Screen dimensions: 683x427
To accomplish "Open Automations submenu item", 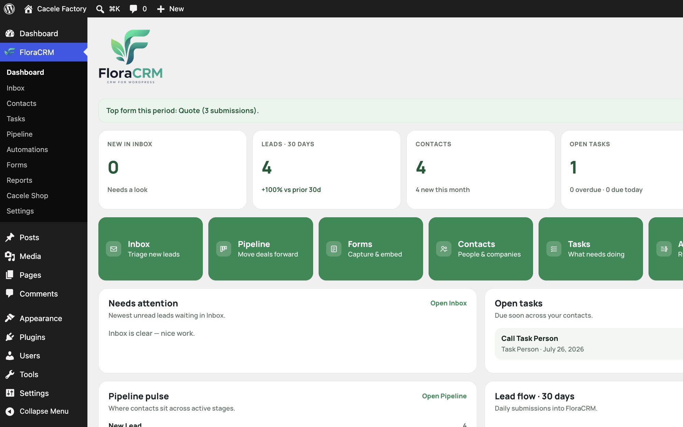I will click(x=27, y=149).
